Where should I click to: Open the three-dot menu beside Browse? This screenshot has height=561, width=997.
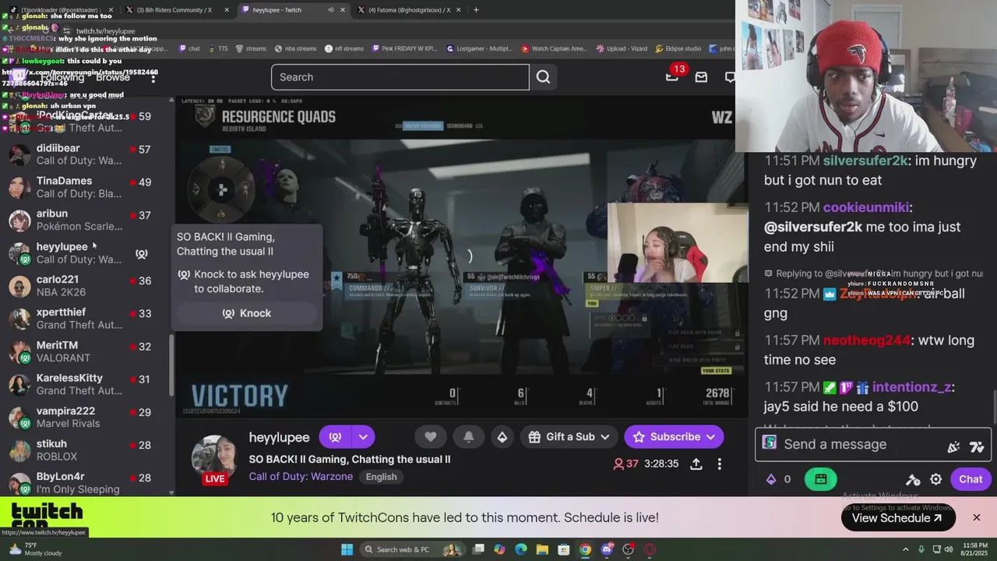(153, 77)
